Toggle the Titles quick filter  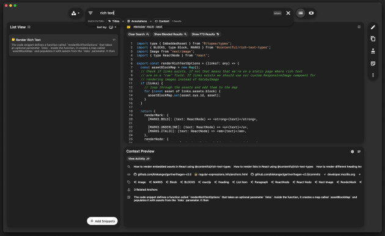click(114, 21)
